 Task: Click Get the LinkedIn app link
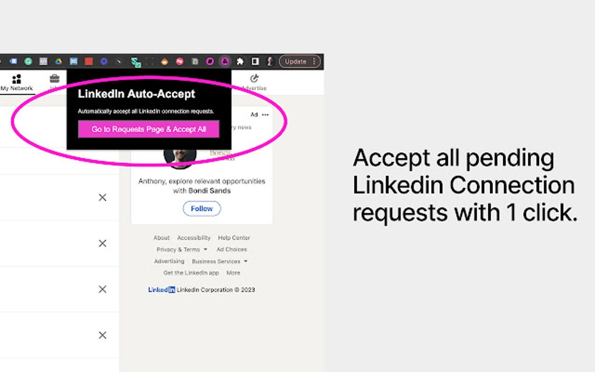point(191,273)
